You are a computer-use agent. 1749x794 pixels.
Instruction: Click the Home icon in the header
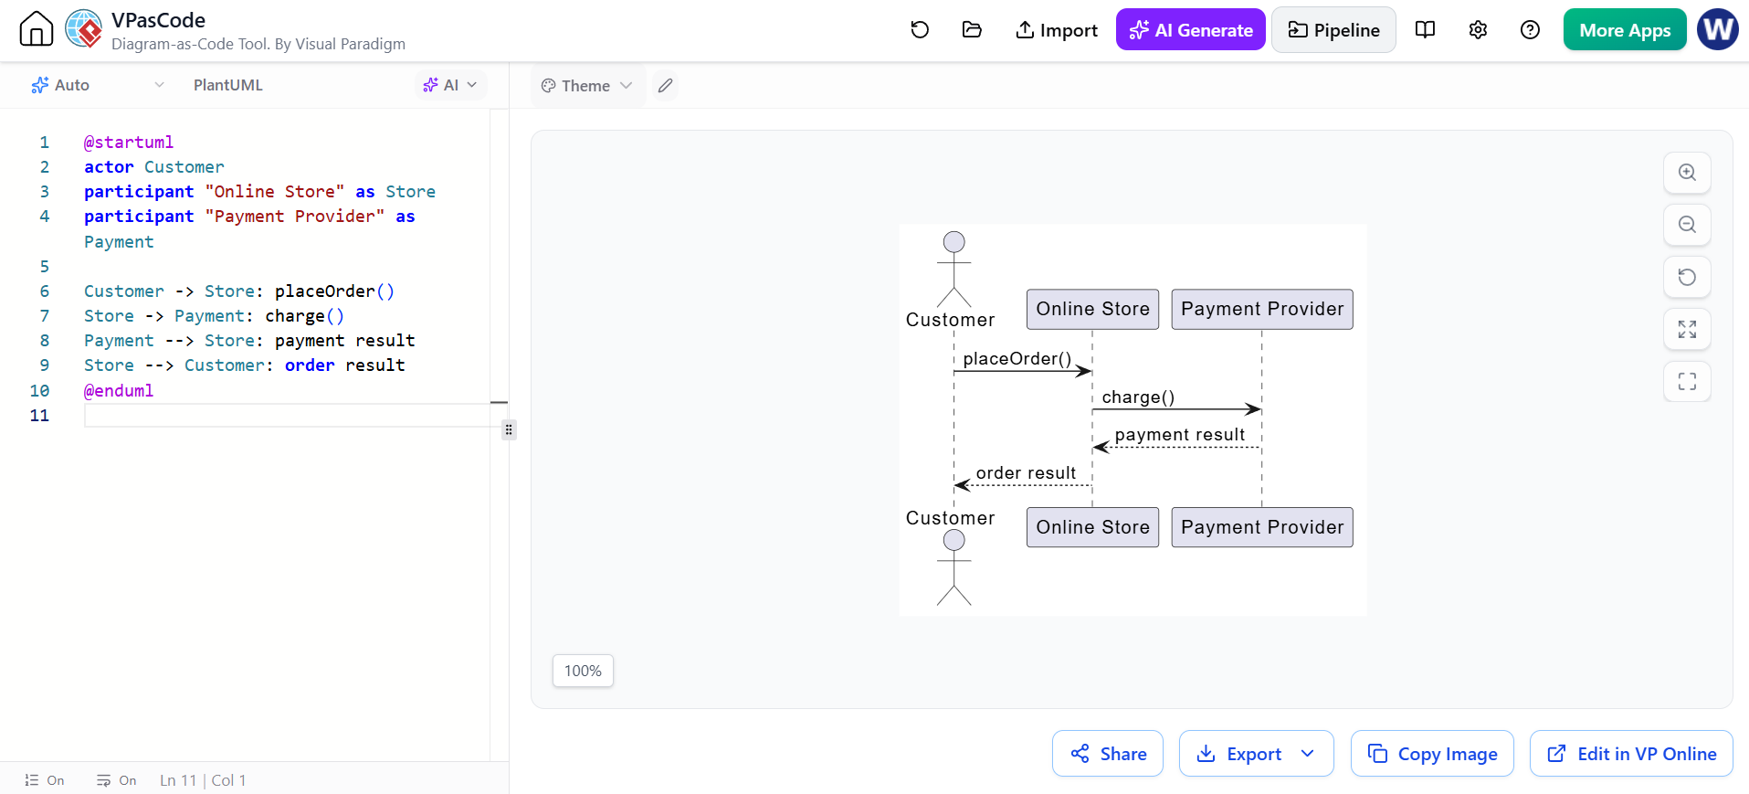[x=37, y=29]
